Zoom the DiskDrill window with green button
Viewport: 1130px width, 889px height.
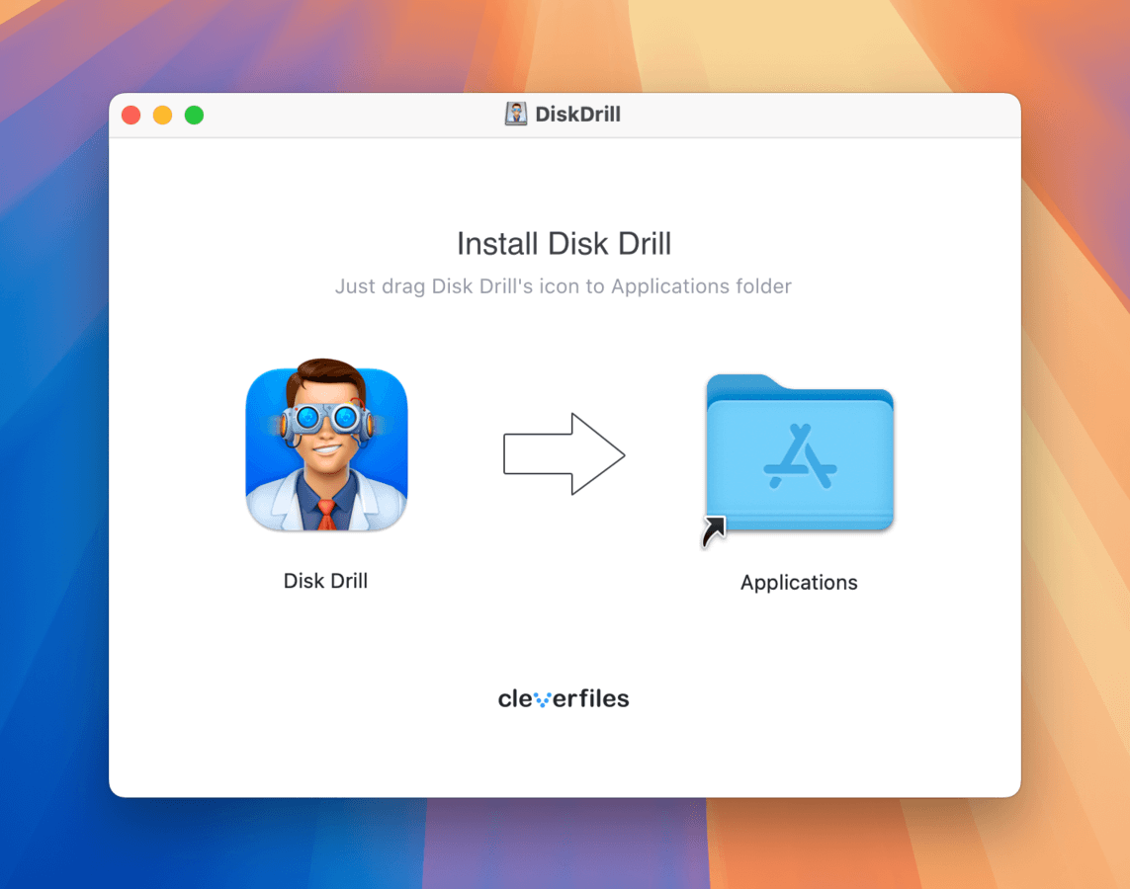pyautogui.click(x=194, y=116)
